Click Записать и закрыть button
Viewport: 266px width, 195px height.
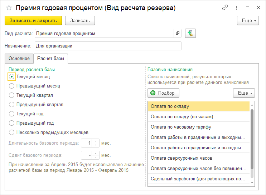(33, 20)
